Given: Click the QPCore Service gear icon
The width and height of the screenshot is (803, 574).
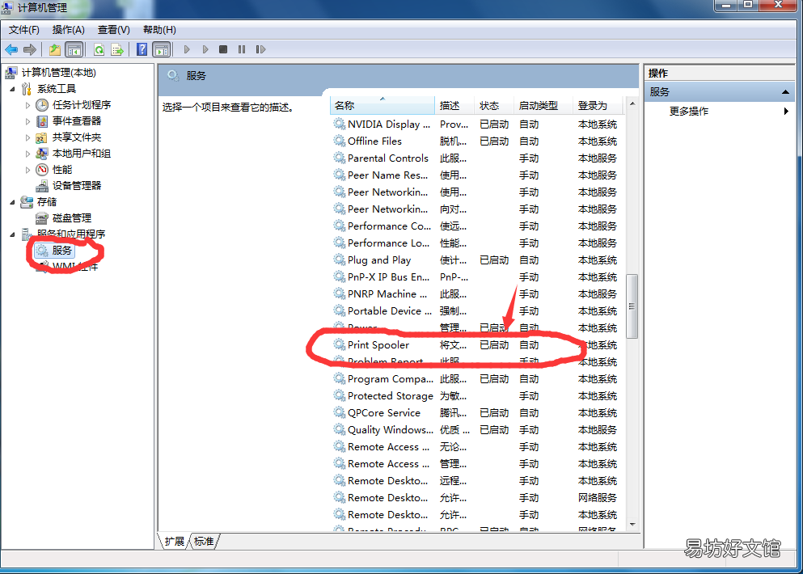Looking at the screenshot, I should tap(339, 412).
